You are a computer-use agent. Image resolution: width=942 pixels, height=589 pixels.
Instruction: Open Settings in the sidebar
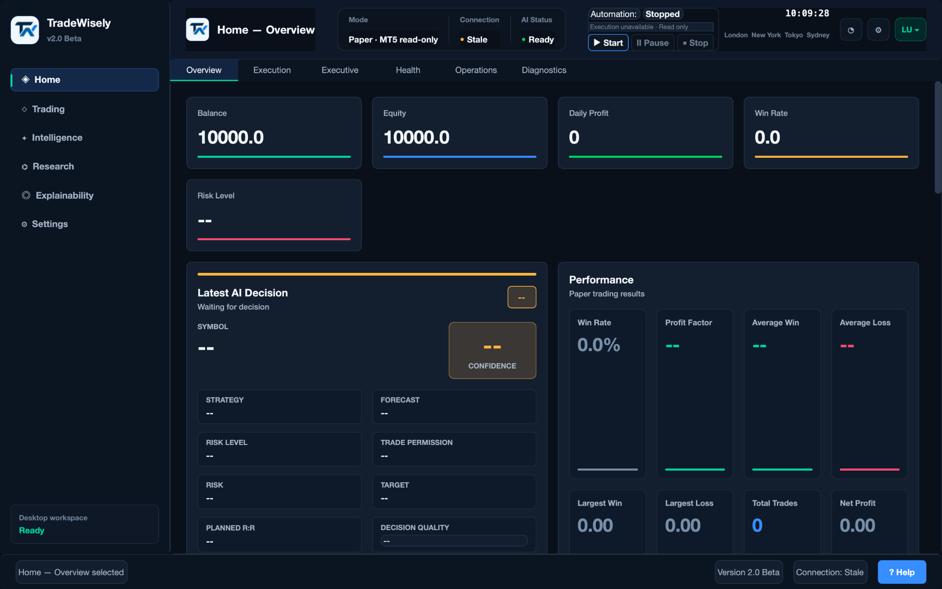pos(85,224)
